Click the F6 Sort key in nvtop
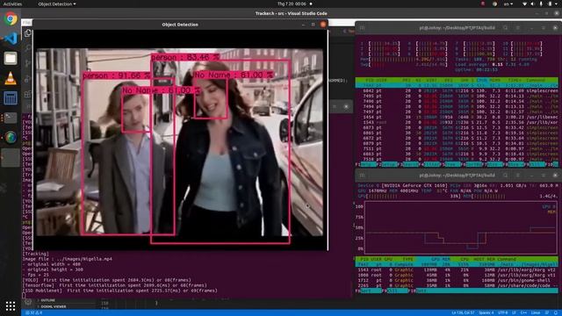The width and height of the screenshot is (562, 316). coord(369,291)
